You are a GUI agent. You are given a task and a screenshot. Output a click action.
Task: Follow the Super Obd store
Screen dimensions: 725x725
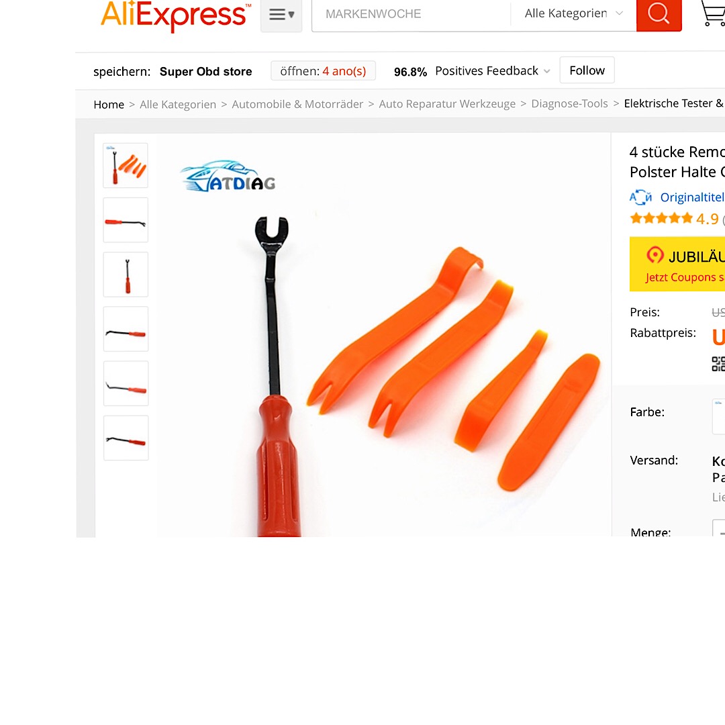[x=587, y=70]
